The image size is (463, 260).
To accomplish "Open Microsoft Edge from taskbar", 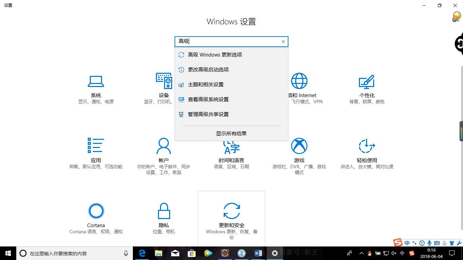I will (x=142, y=253).
